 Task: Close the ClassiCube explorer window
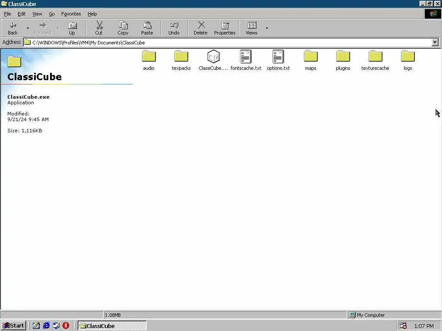point(437,3)
